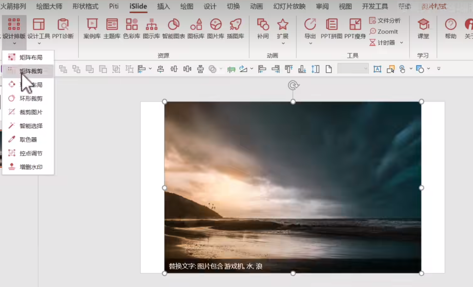Screen dimensions: 473x287
Task: Select 矩阵布局 from the dropdown menu
Action: click(x=28, y=57)
